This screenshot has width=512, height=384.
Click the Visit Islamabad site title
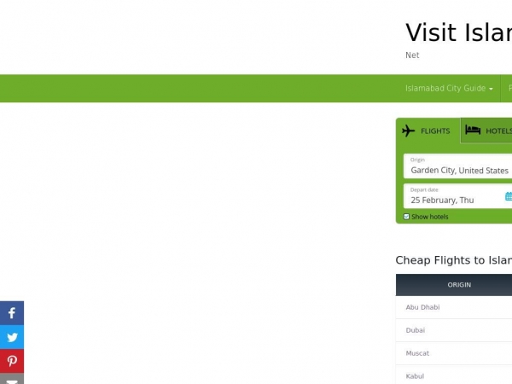pos(458,32)
